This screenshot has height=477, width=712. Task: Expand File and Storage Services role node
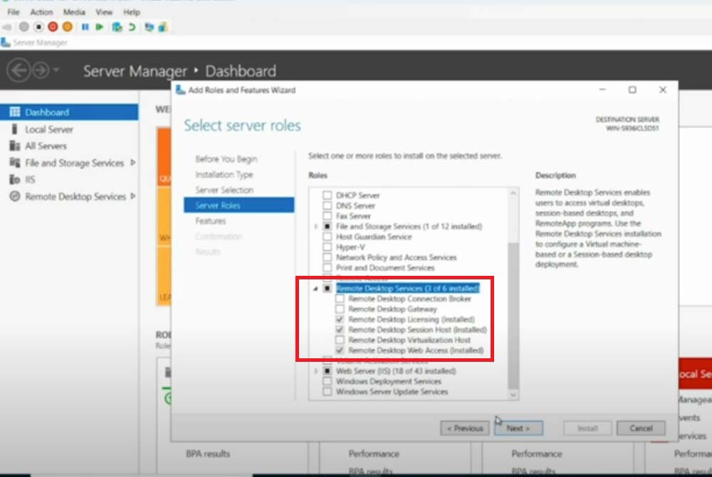pos(315,226)
